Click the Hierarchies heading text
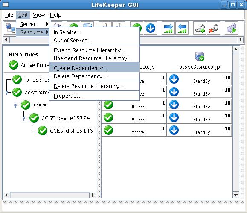The image size is (247, 213). tap(23, 54)
